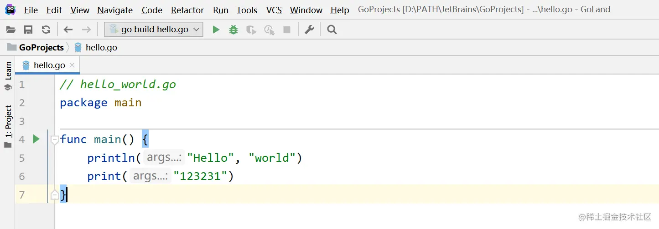Click the Back navigation arrow
This screenshot has height=229, width=659.
coord(68,30)
